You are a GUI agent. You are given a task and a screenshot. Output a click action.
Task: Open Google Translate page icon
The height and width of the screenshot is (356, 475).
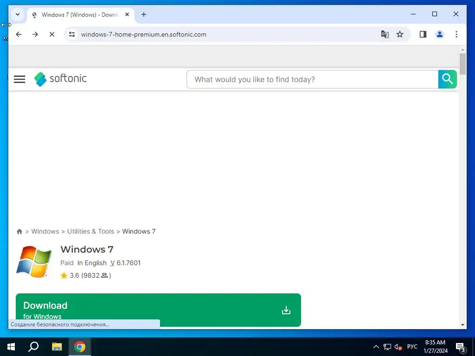click(x=385, y=34)
